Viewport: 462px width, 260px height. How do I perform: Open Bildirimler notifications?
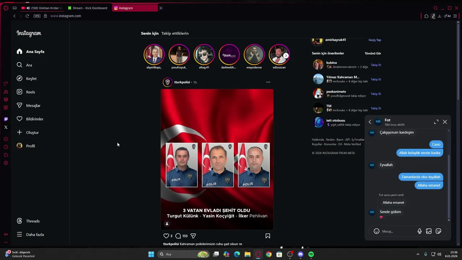pos(30,119)
